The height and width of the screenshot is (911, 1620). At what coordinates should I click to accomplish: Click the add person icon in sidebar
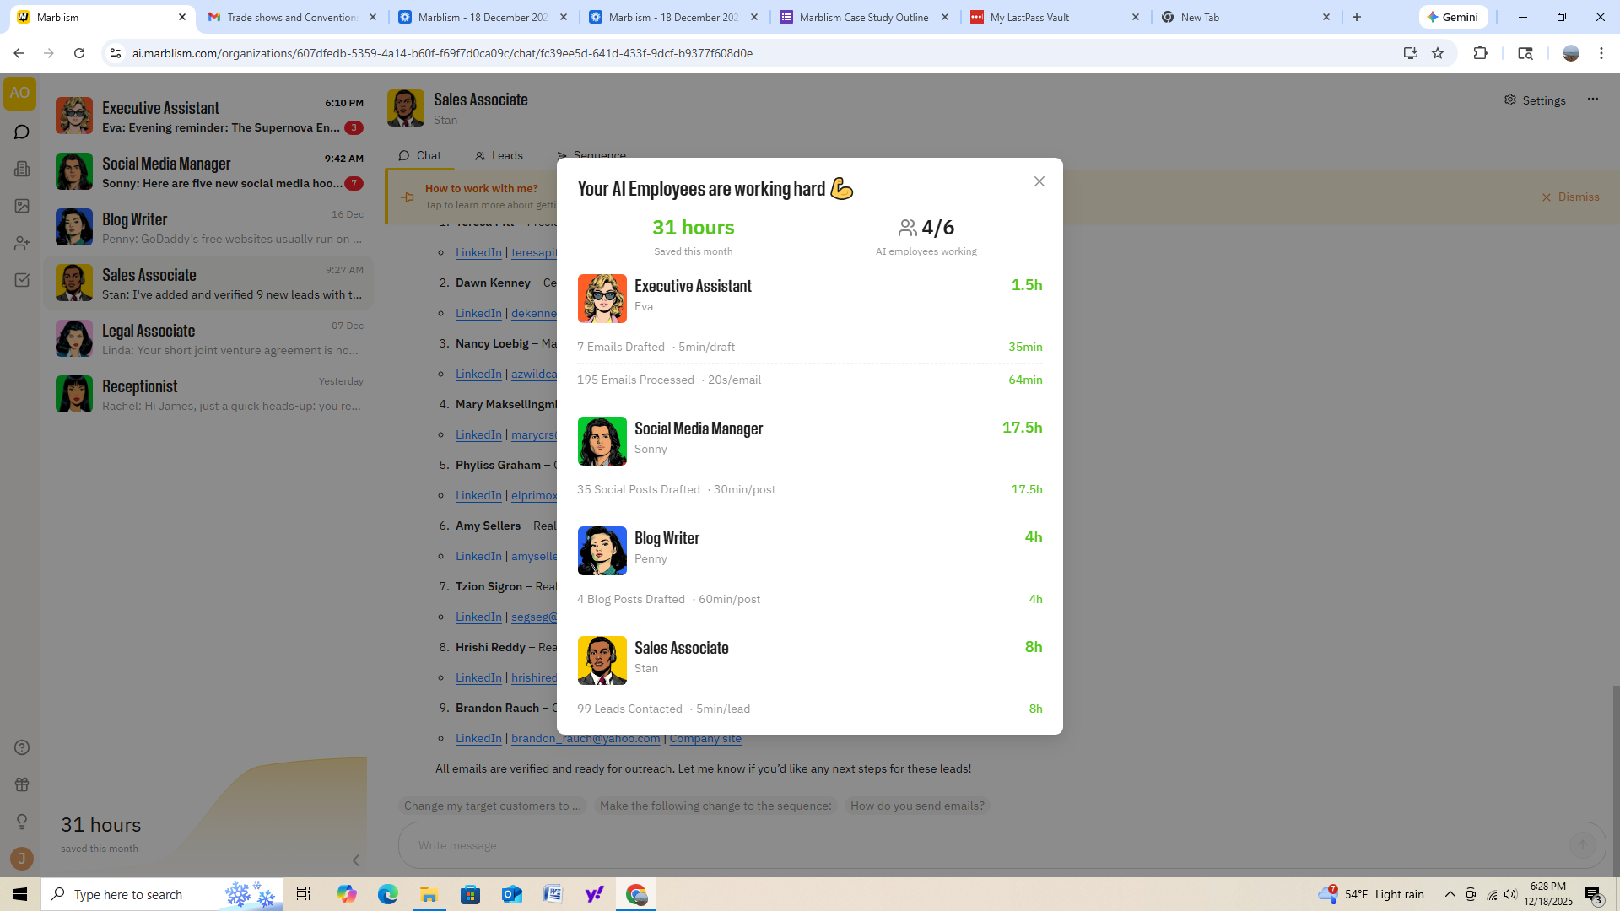pyautogui.click(x=22, y=243)
